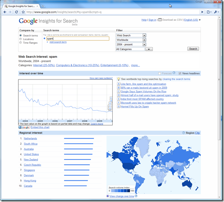Screen dimensions: 224x202
Task: Click the View change over time play icon
Action: pyautogui.click(x=108, y=196)
